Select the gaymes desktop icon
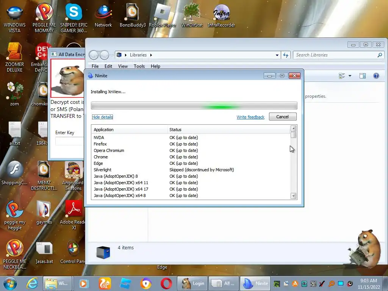The width and height of the screenshot is (388, 291). pos(44,213)
